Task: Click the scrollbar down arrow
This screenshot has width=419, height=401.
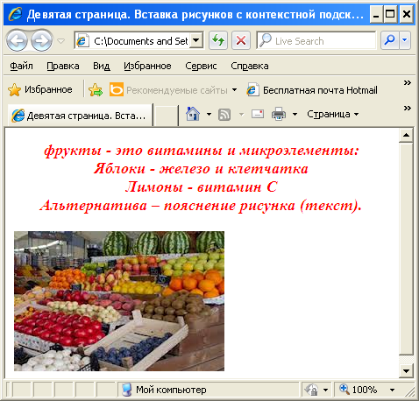Action: [x=406, y=371]
